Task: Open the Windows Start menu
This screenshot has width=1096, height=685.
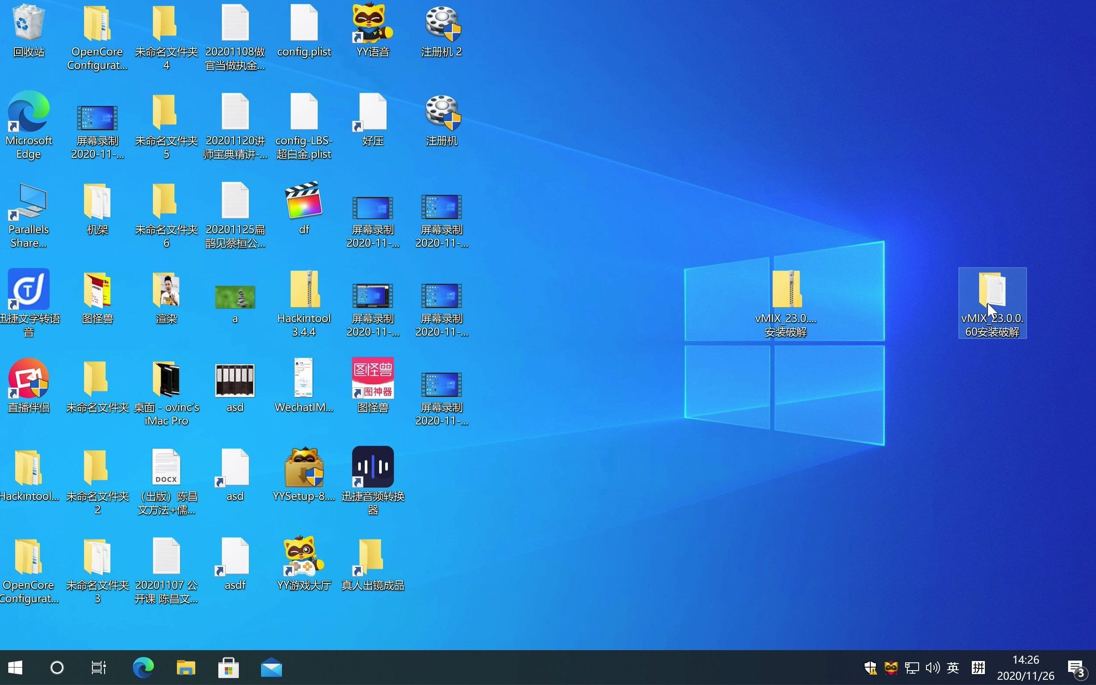Action: [x=15, y=667]
